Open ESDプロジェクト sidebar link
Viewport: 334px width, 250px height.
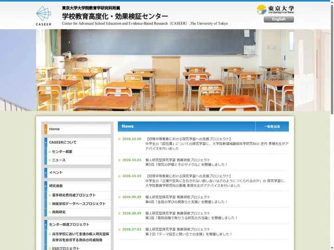coord(65,248)
